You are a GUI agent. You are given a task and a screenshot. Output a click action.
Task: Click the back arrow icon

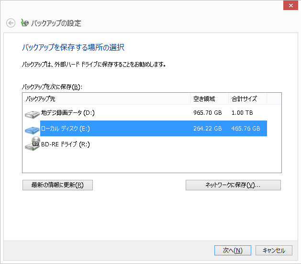pyautogui.click(x=11, y=23)
